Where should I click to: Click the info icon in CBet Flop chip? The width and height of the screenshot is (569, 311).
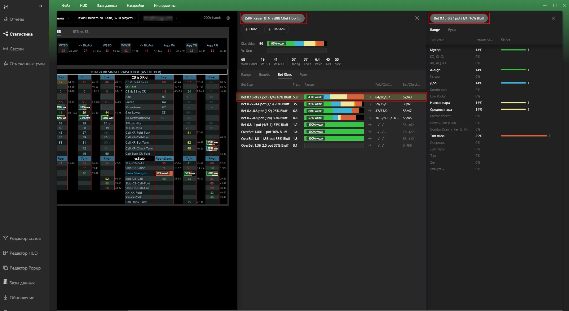click(299, 18)
